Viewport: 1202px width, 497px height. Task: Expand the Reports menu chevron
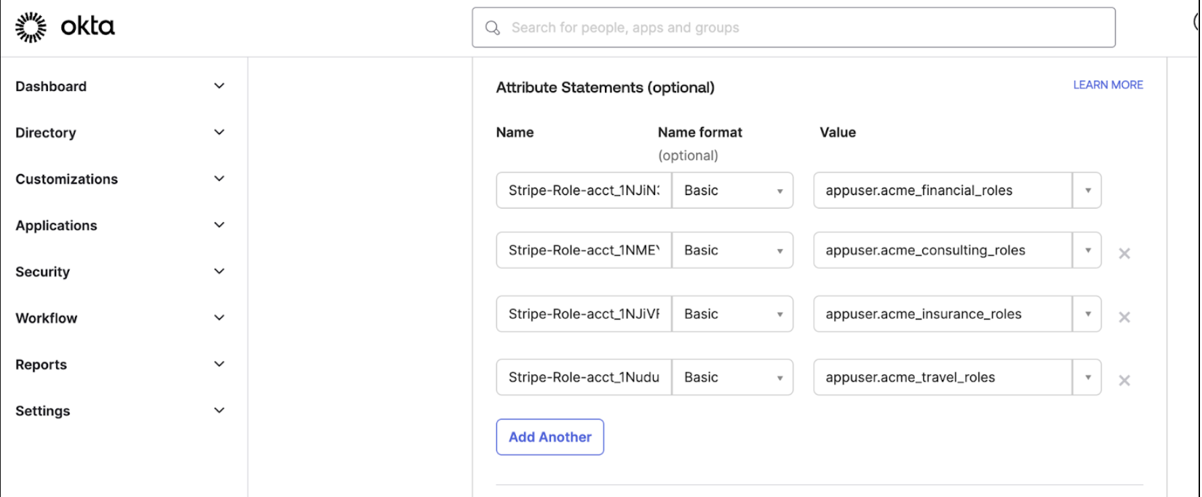tap(219, 364)
